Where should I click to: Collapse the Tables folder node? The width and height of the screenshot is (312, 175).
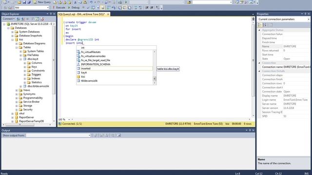17,47
